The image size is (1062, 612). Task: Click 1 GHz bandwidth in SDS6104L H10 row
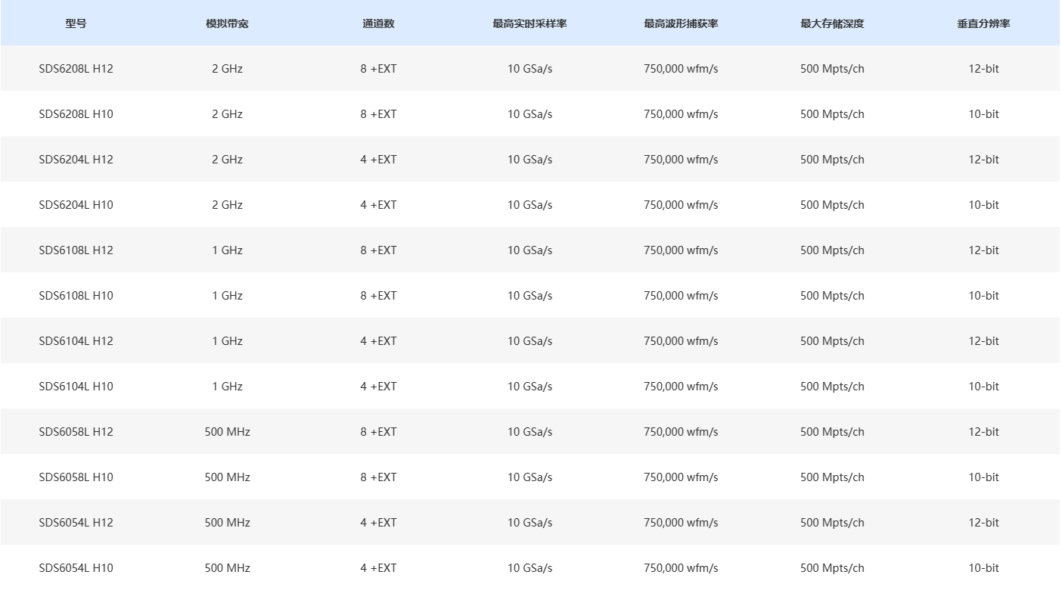point(227,387)
